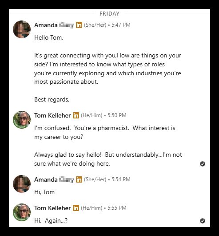Click the LinkedIn badge beside Amanda's 5:47 PM message

coord(79,25)
